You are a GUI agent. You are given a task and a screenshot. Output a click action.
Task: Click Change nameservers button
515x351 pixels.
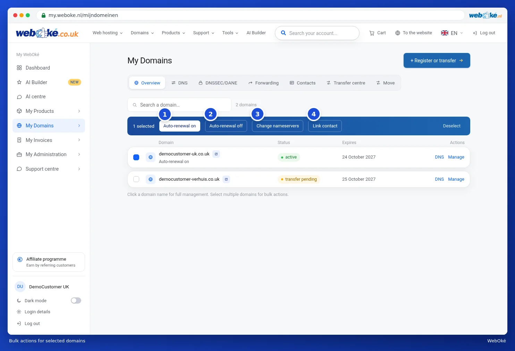point(278,126)
